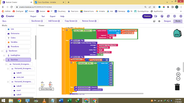The height and width of the screenshot is (103, 184).
Task: Select Variables block category
Action: tap(18, 42)
